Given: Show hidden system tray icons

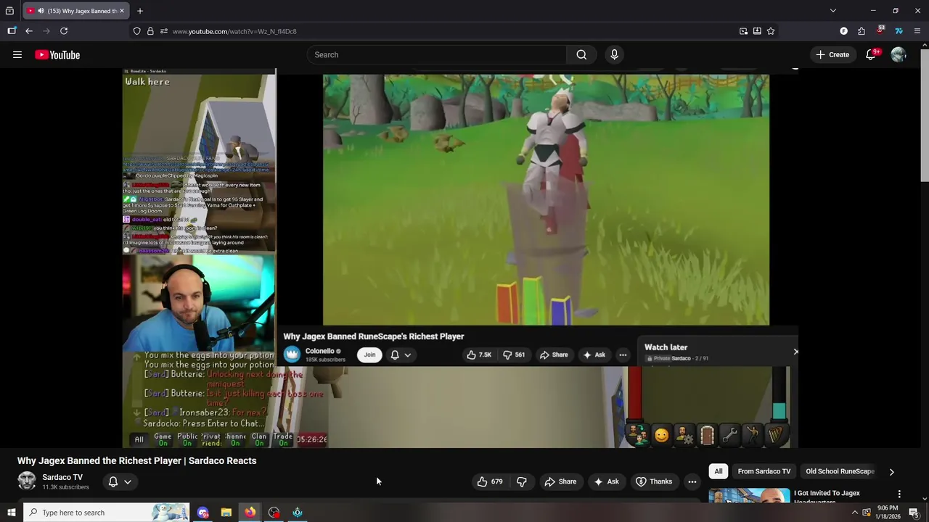Looking at the screenshot, I should click(x=854, y=513).
